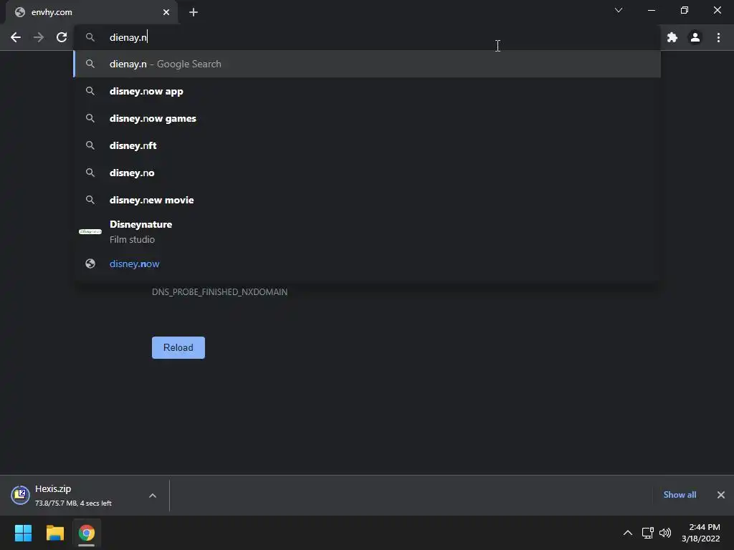Open the Chrome three-dot menu
The height and width of the screenshot is (550, 734).
point(718,37)
